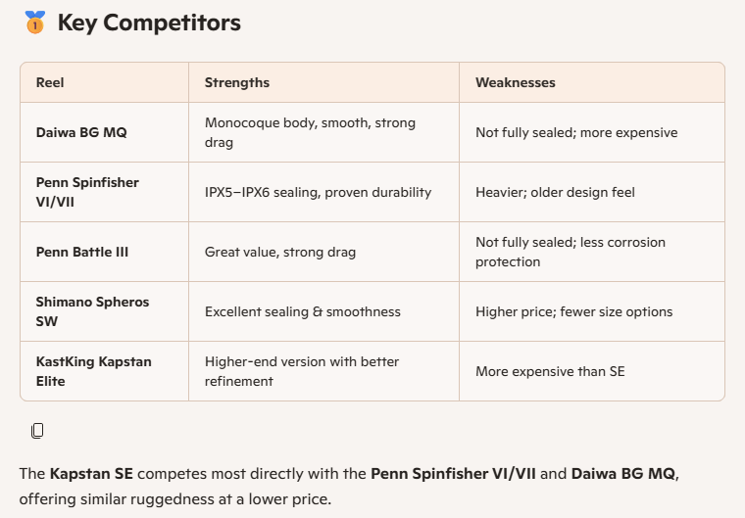Click the Key Competitors heading
This screenshot has height=518, width=745.
(149, 24)
